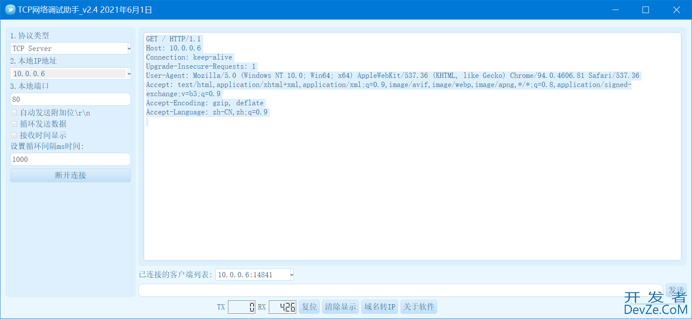Close the TCP debug assistant window

(x=676, y=10)
